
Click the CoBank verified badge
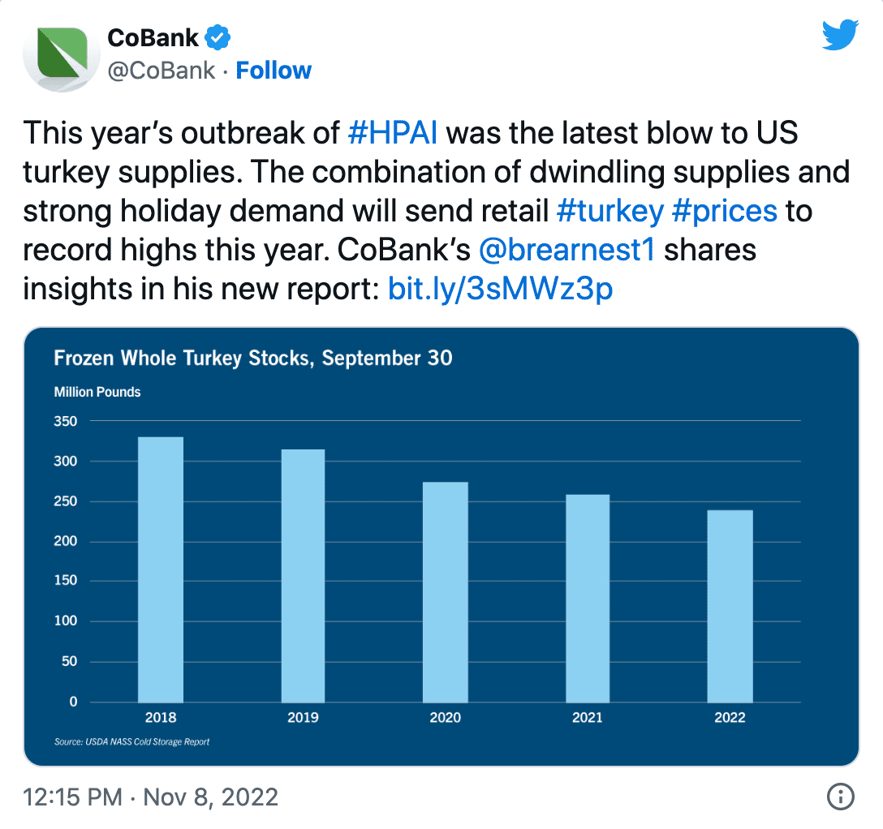[x=218, y=37]
